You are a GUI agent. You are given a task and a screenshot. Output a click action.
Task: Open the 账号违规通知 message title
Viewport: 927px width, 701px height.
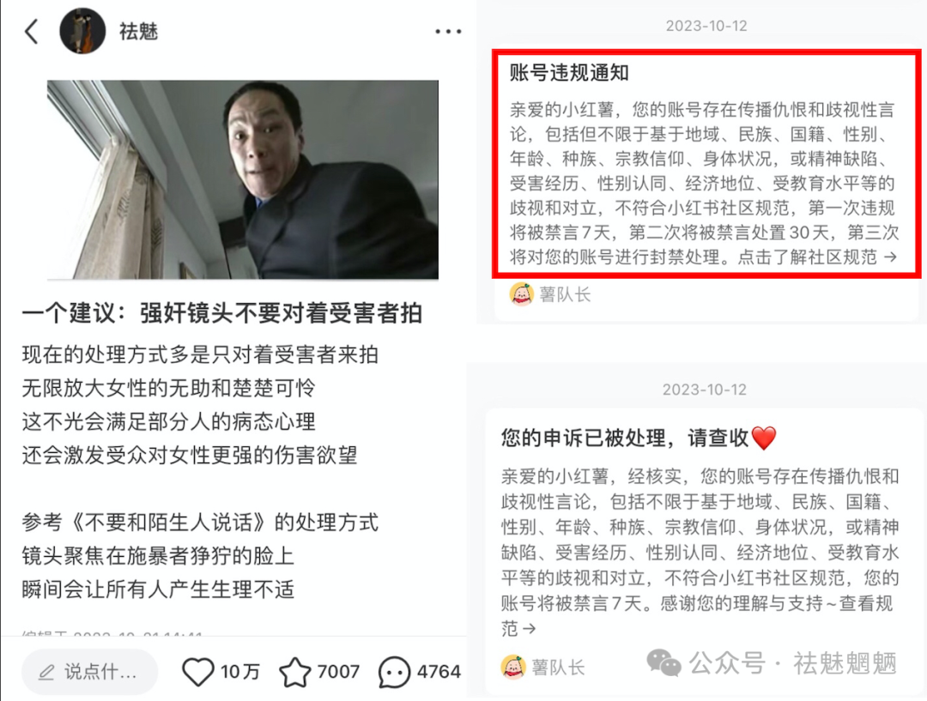pyautogui.click(x=569, y=73)
